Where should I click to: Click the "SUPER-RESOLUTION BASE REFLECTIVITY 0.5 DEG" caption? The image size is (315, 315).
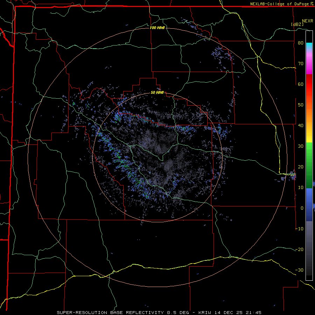(123, 313)
